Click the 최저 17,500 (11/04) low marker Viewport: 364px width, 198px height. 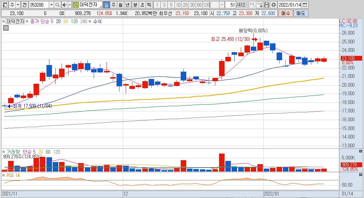32,106
